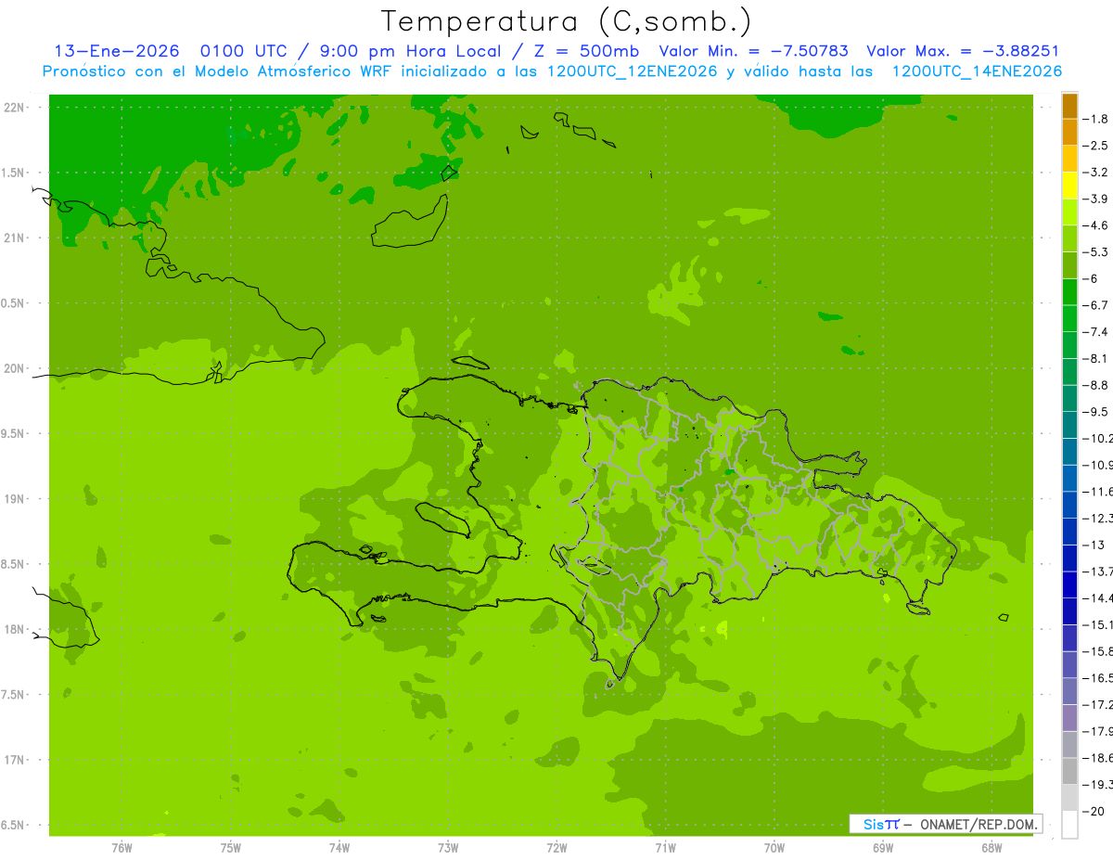The image size is (1113, 860).
Task: Click the 73W longitude axis label
Action: pos(448,848)
